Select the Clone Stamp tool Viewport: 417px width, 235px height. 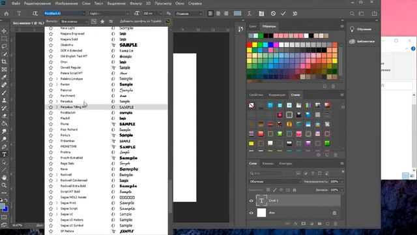(4, 101)
